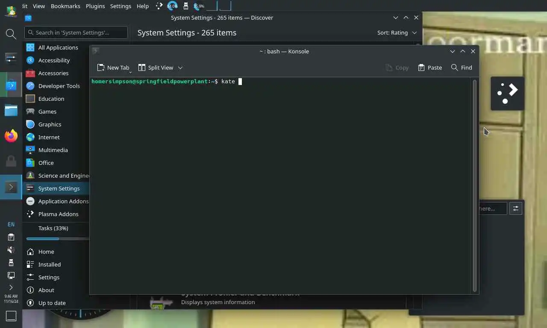Screen dimensions: 547x328
Task: Click the search magnifier icon in the side panel
Action: tap(11, 34)
